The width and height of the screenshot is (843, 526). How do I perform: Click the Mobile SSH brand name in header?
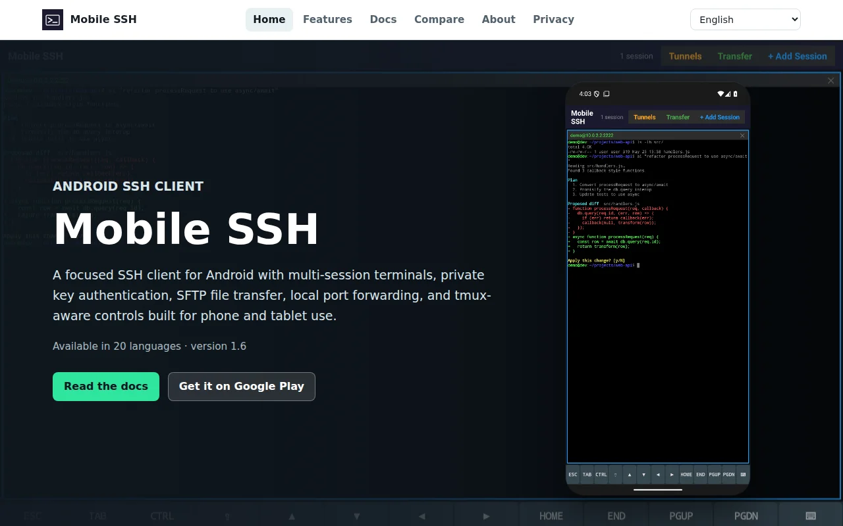point(103,20)
